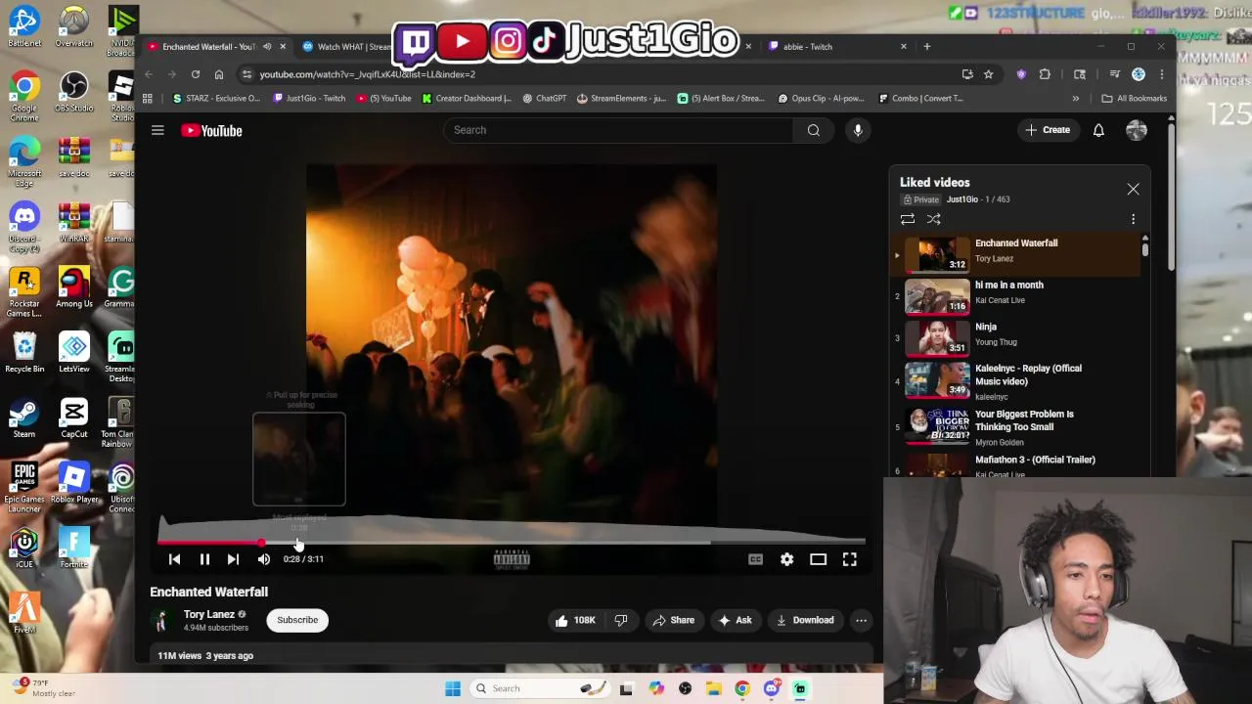Open ChatGPT bookmark
The image size is (1252, 704).
click(545, 98)
